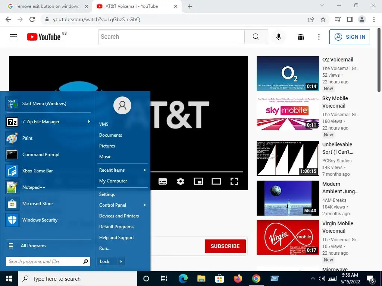
Task: Open the PCBoy Studios channel name
Action: pyautogui.click(x=337, y=161)
